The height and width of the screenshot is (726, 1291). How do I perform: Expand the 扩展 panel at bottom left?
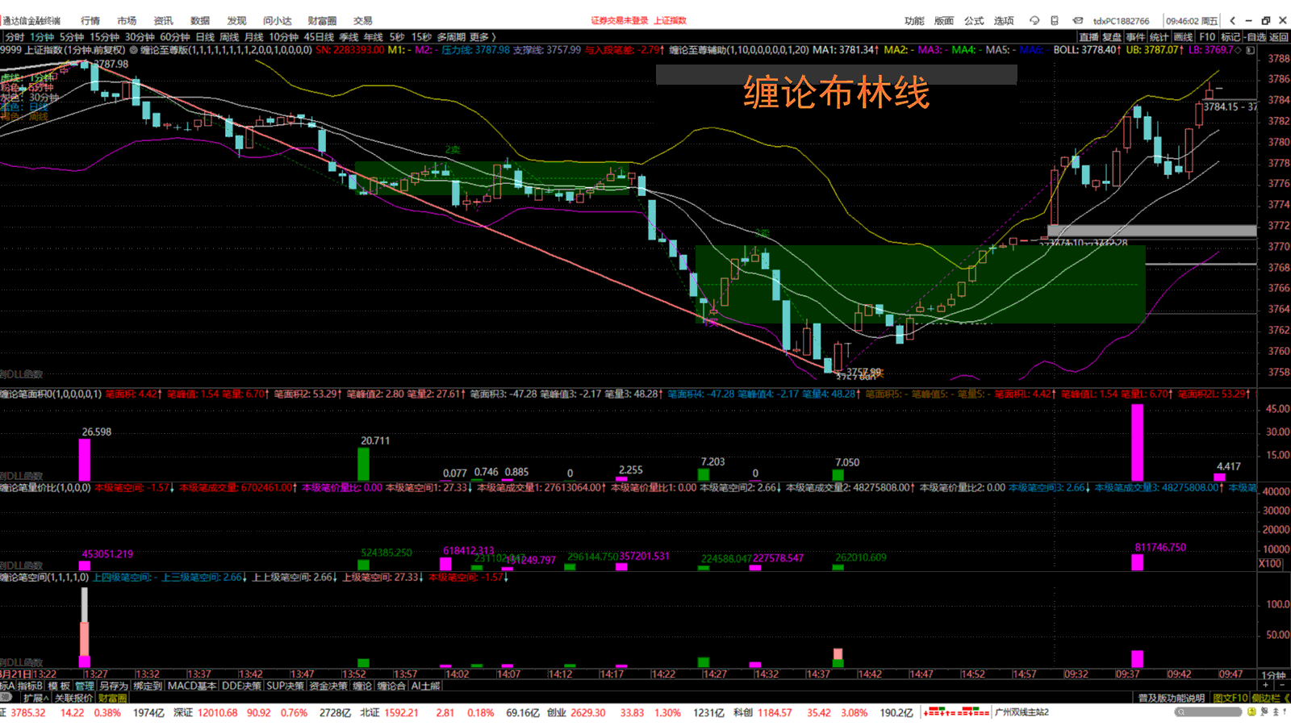(x=35, y=698)
